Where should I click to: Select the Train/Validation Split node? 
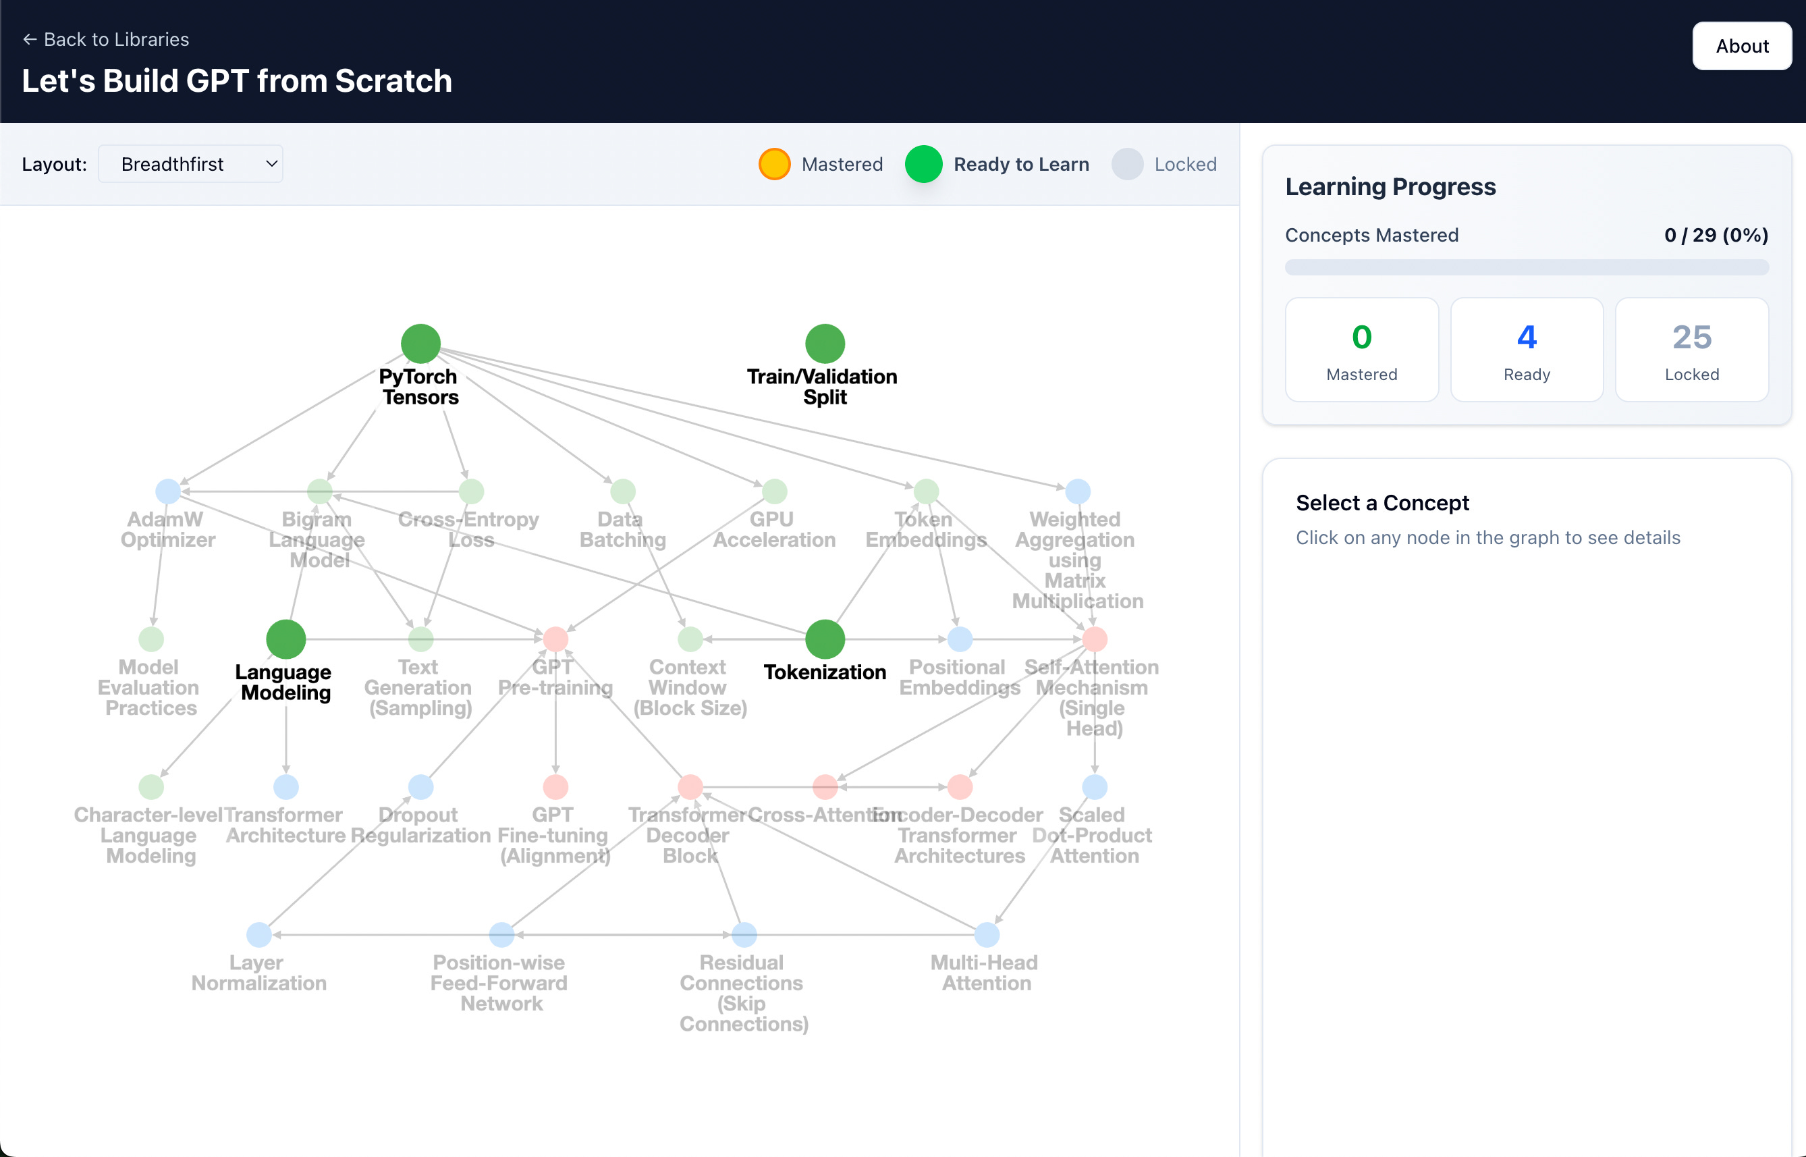click(825, 344)
